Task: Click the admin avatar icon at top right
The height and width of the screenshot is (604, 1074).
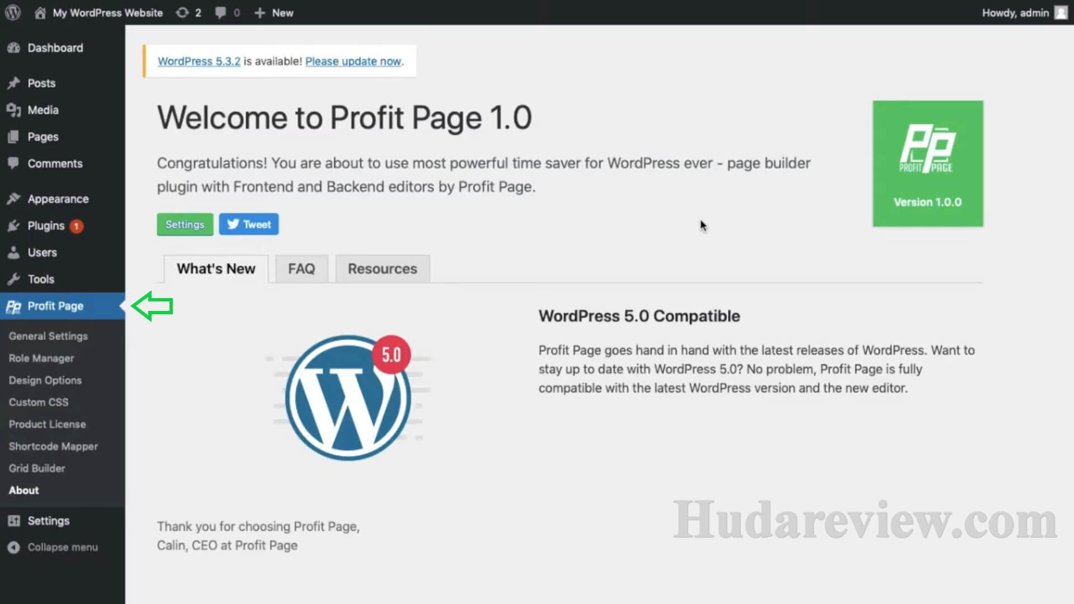Action: (1061, 12)
